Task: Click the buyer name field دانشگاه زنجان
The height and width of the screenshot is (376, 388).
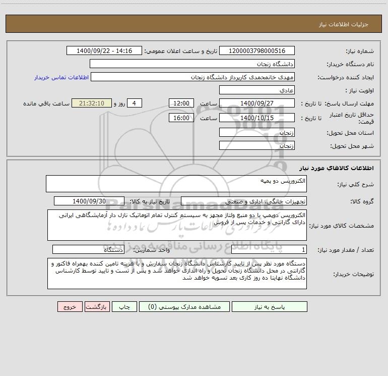Action: click(192, 64)
